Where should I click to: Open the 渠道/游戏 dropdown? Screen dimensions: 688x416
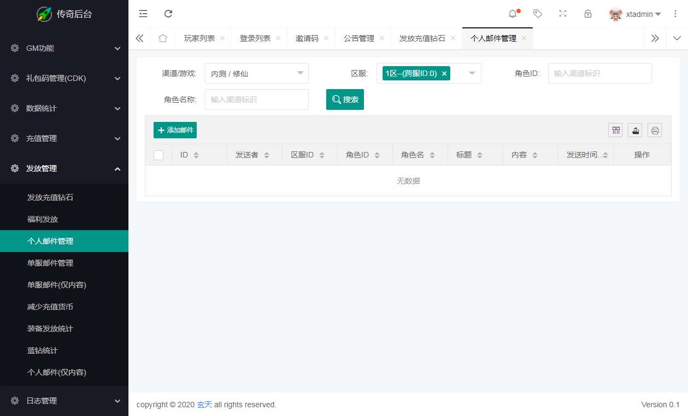(256, 73)
